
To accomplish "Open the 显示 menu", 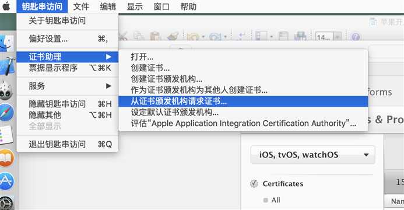I will (135, 6).
